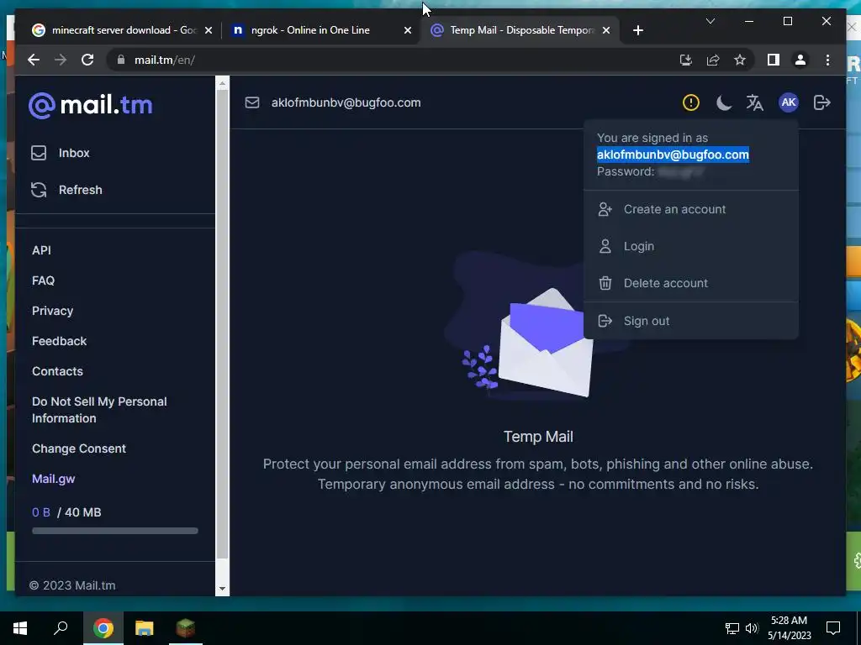
Task: Go forward in browser history
Action: [61, 60]
